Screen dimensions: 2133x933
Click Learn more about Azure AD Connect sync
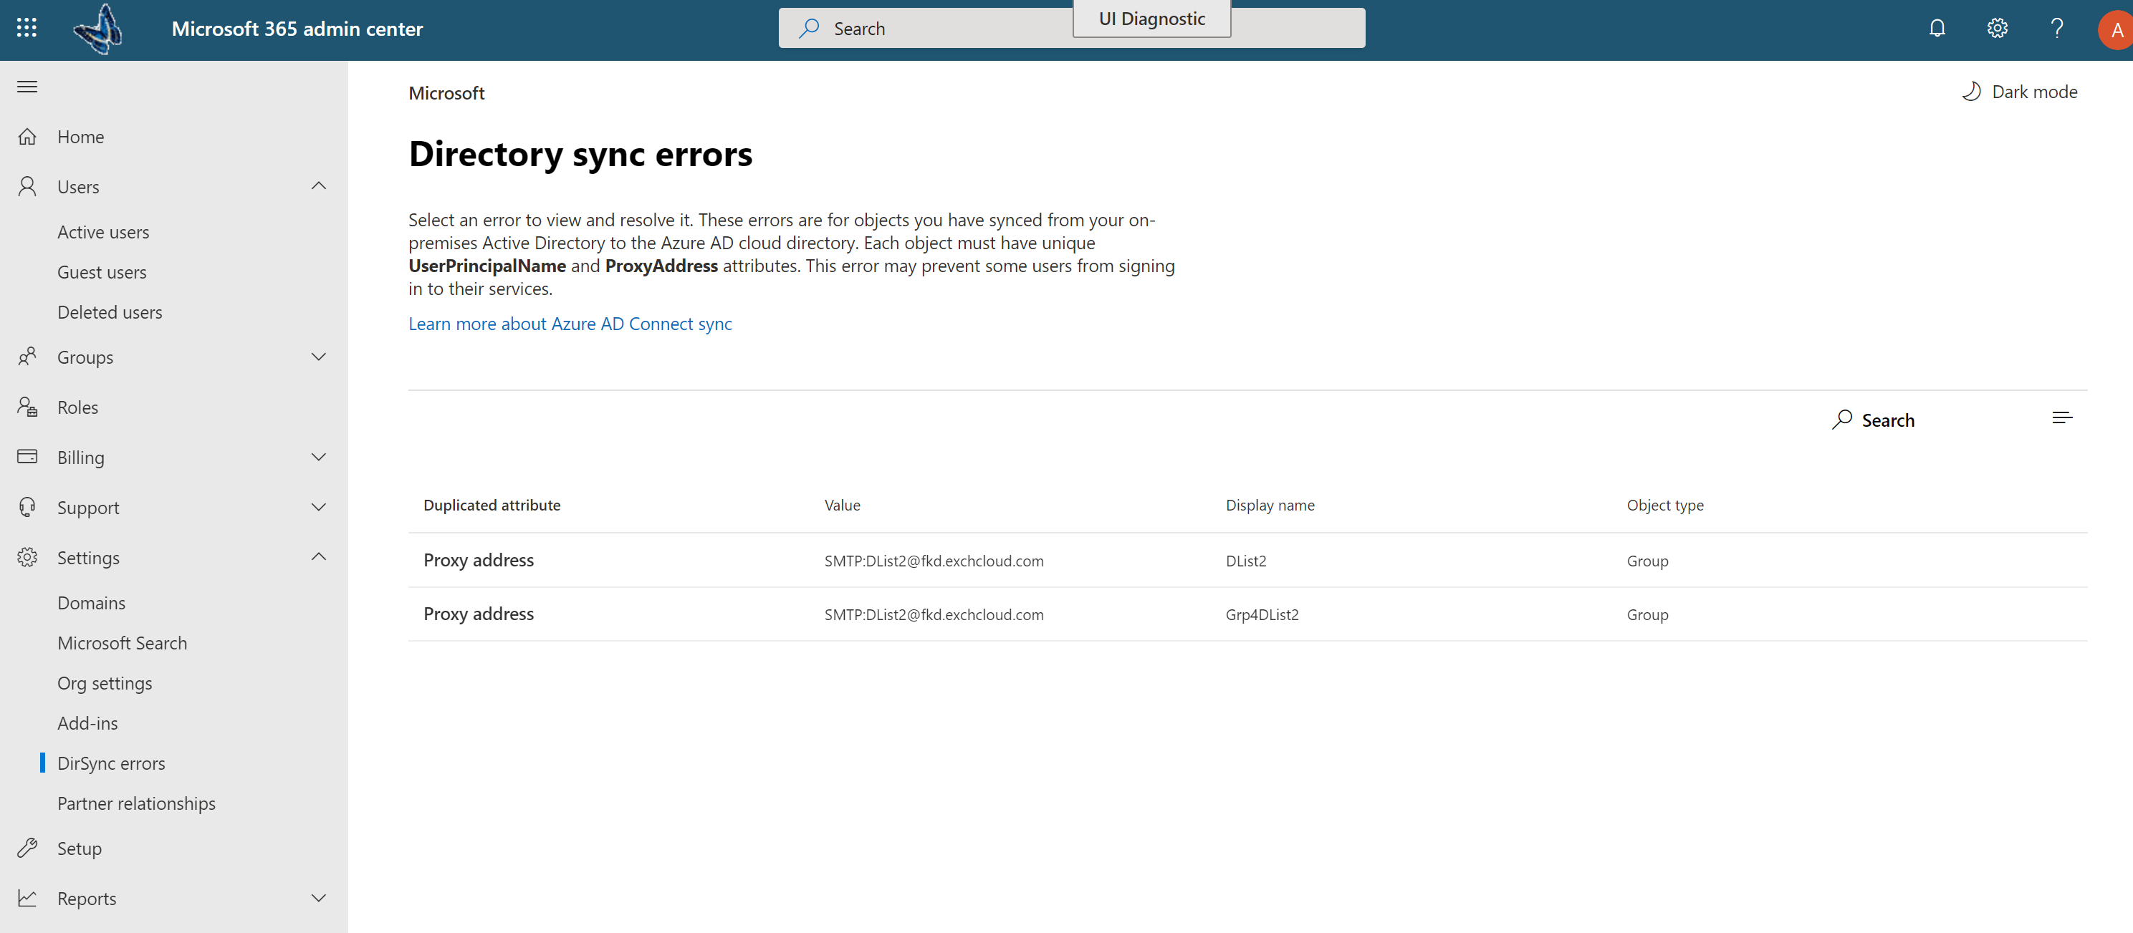click(570, 322)
